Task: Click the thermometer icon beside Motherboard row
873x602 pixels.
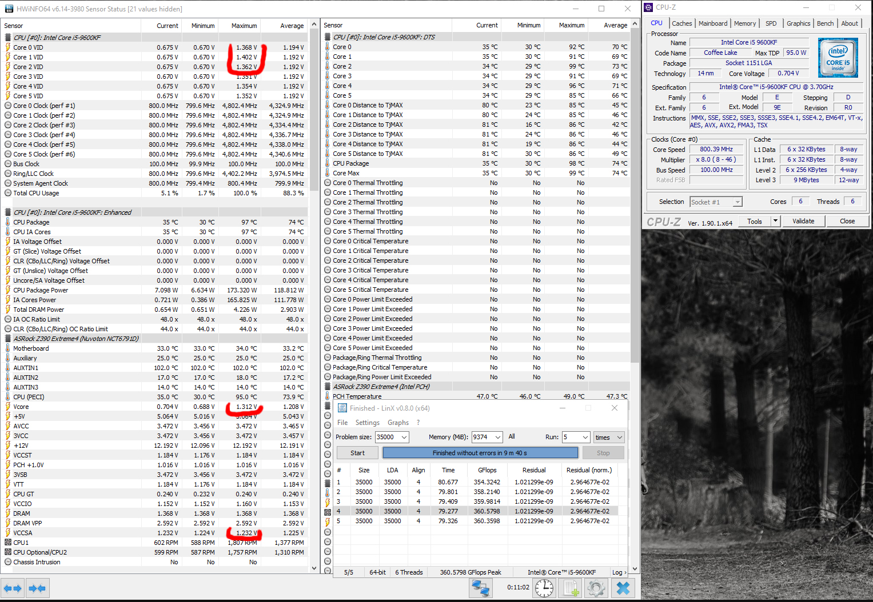Action: [x=8, y=348]
